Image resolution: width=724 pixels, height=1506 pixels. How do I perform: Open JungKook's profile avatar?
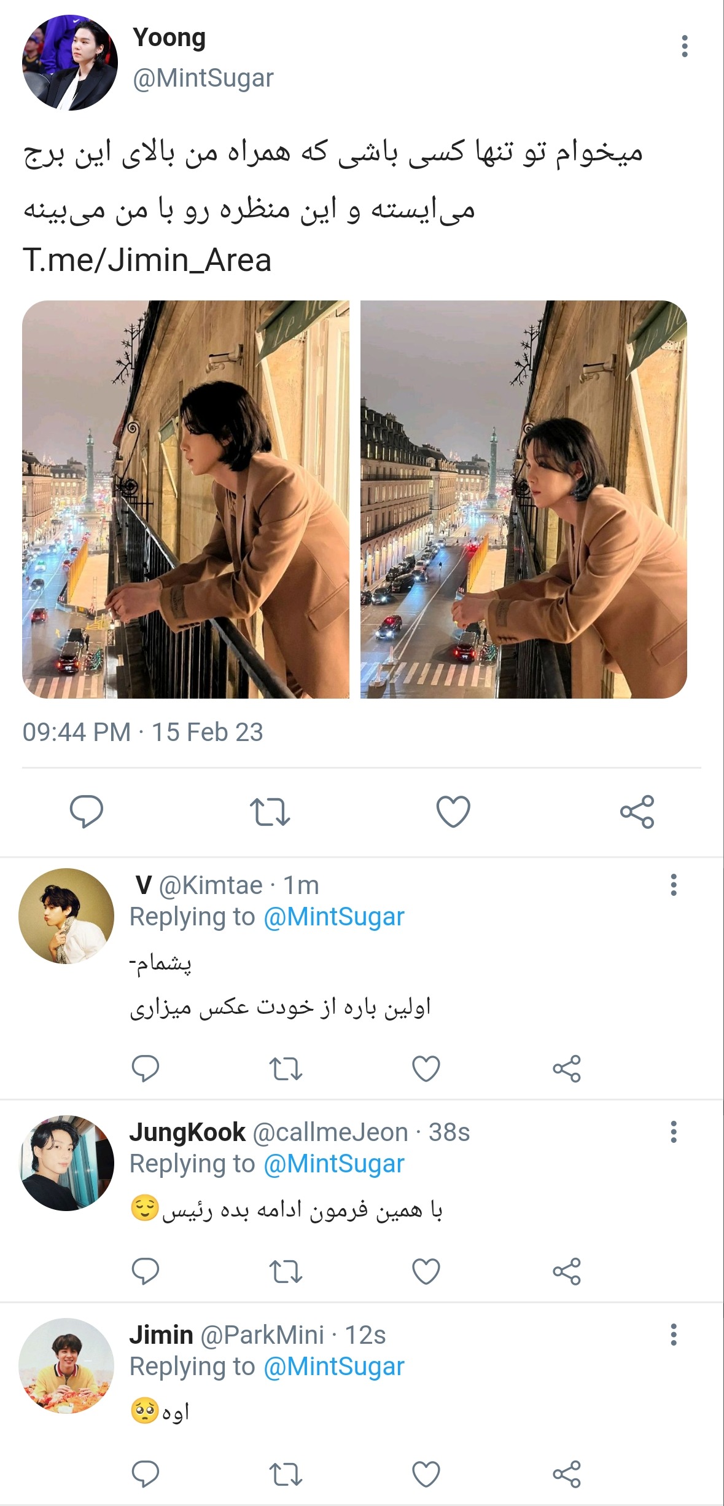pos(66,1163)
